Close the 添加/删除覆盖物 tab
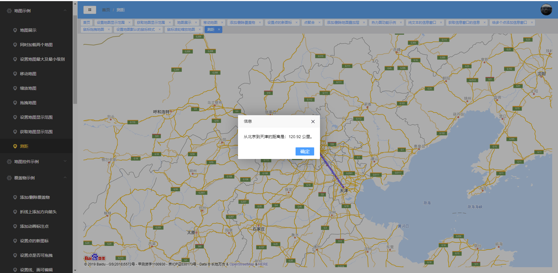Image resolution: width=558 pixels, height=273 pixels. [x=260, y=22]
